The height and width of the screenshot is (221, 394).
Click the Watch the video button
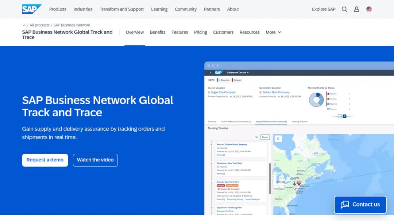95,160
